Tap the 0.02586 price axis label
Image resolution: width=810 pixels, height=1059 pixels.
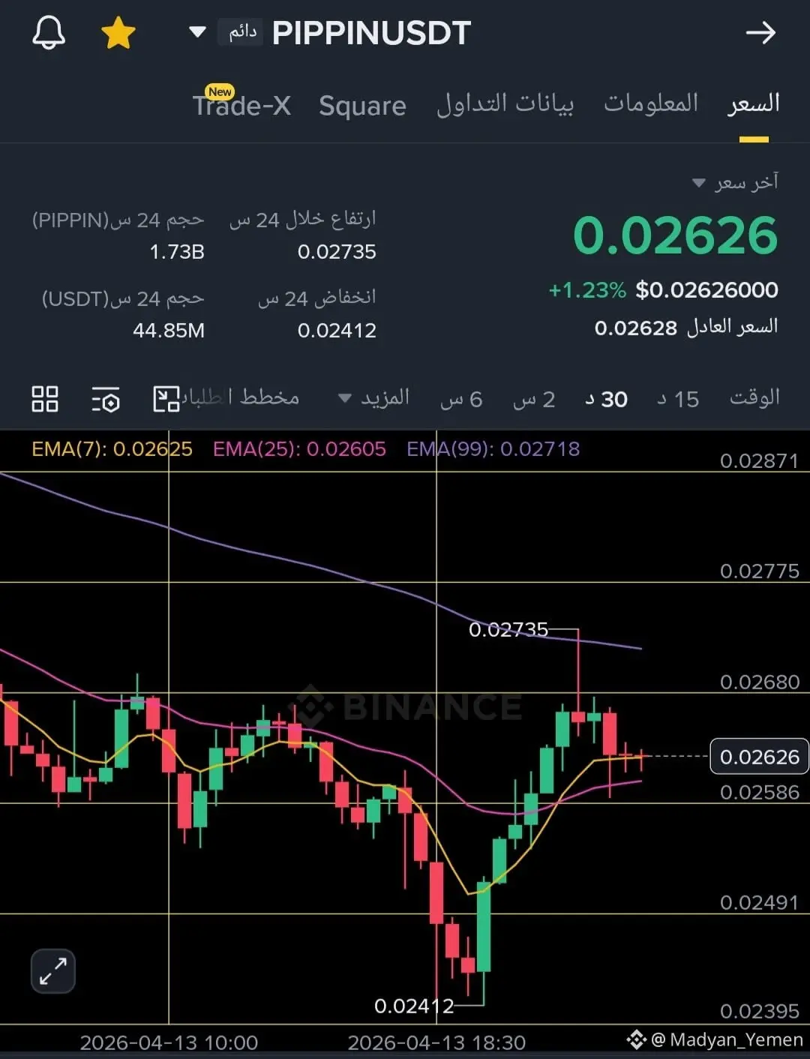point(760,793)
